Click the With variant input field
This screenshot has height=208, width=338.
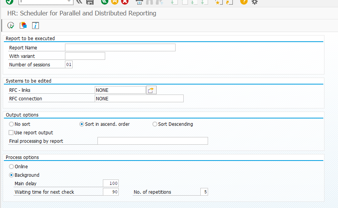pyautogui.click(x=85, y=56)
